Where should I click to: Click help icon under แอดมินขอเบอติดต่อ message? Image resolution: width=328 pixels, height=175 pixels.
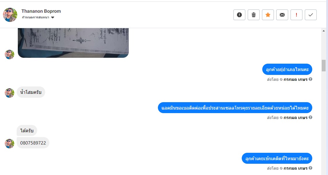click(x=310, y=117)
